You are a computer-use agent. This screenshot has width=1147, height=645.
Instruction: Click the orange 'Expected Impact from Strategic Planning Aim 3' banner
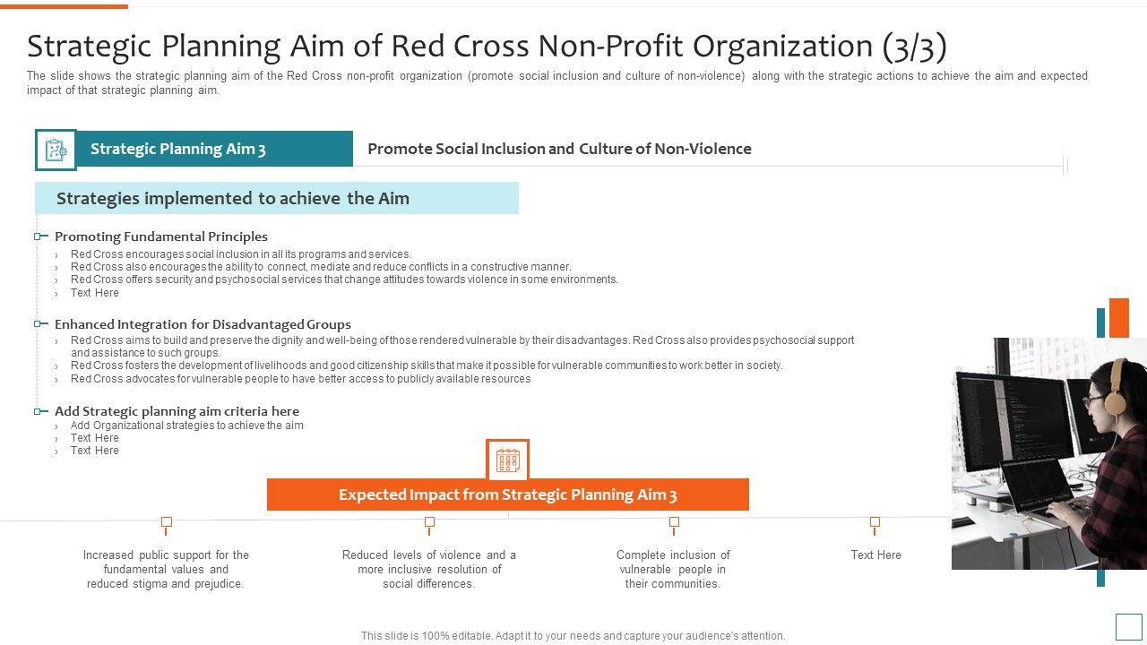coord(508,494)
